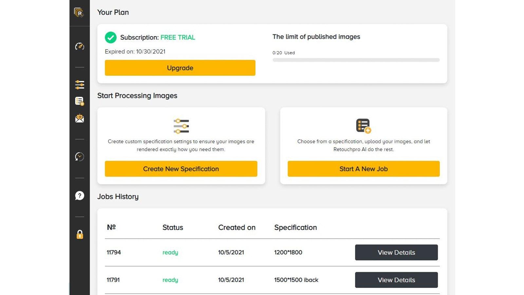Select Start A New Job

tap(364, 169)
